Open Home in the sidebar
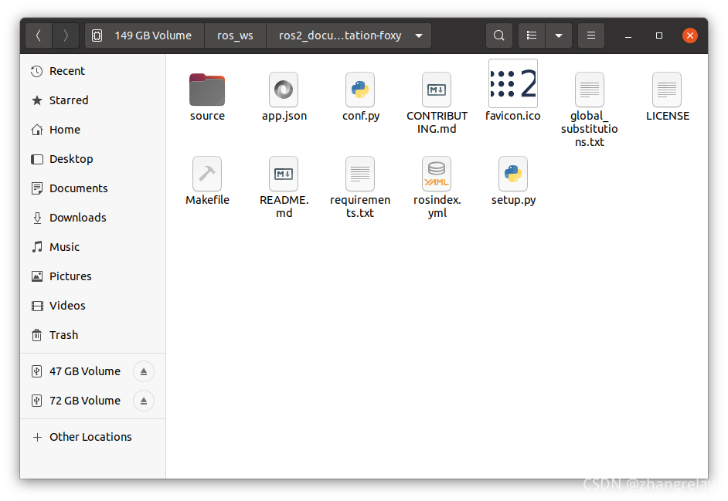The image size is (728, 501). click(93, 130)
